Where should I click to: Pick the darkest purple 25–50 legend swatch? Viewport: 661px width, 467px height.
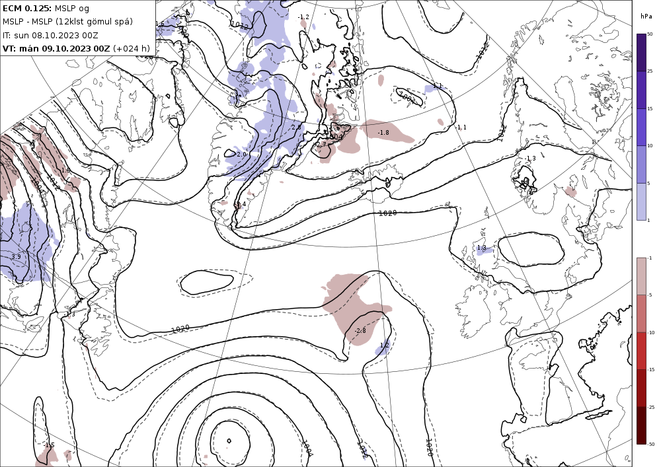[641, 53]
